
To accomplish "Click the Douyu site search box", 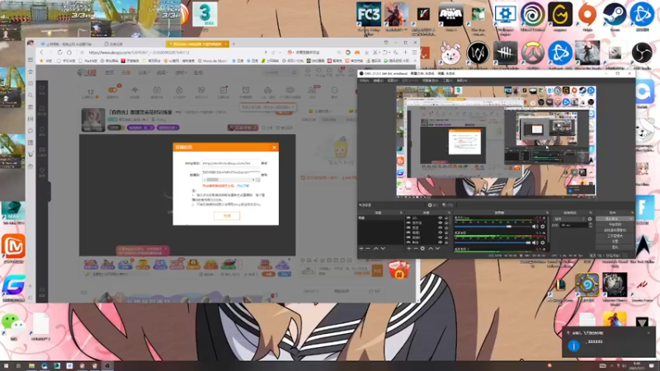I will pos(280,73).
